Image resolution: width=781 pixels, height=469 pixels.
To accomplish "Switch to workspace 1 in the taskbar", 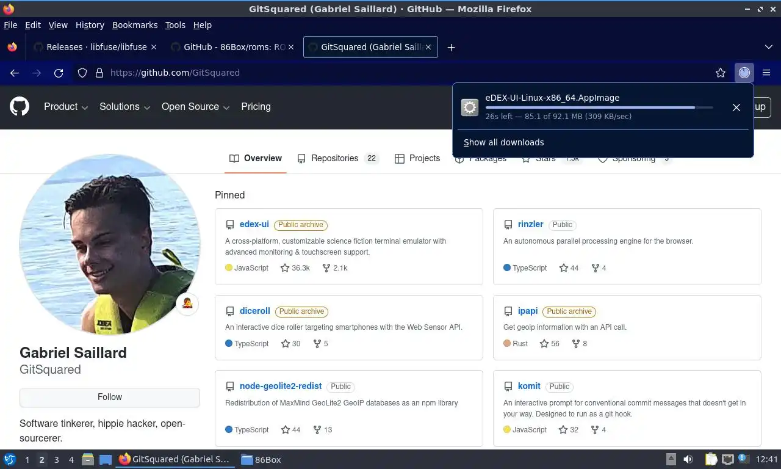I will (x=27, y=460).
